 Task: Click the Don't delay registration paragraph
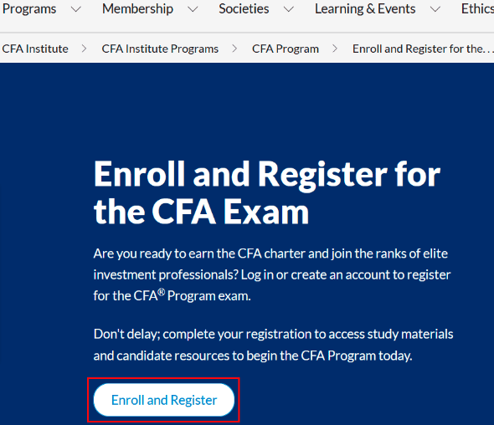point(274,345)
